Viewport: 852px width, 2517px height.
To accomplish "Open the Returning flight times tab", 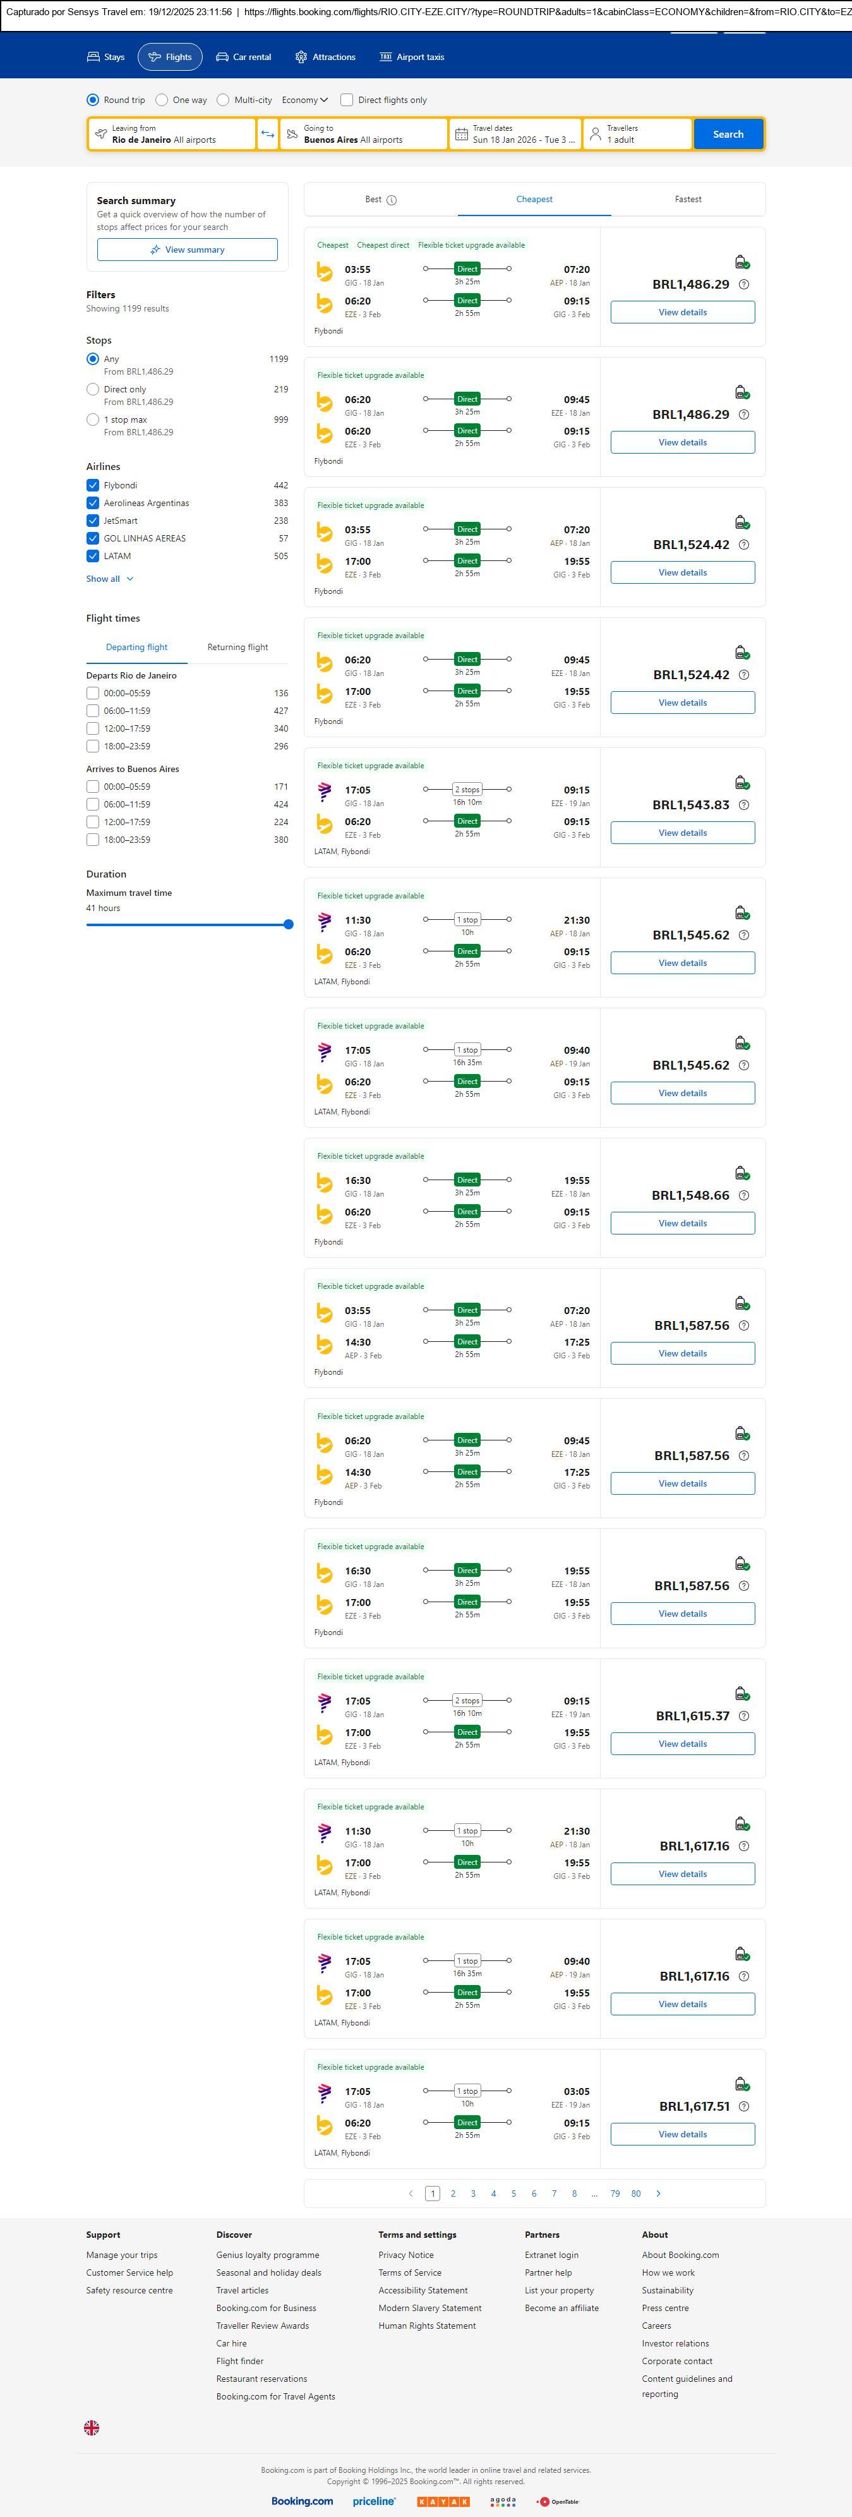I will coord(237,647).
